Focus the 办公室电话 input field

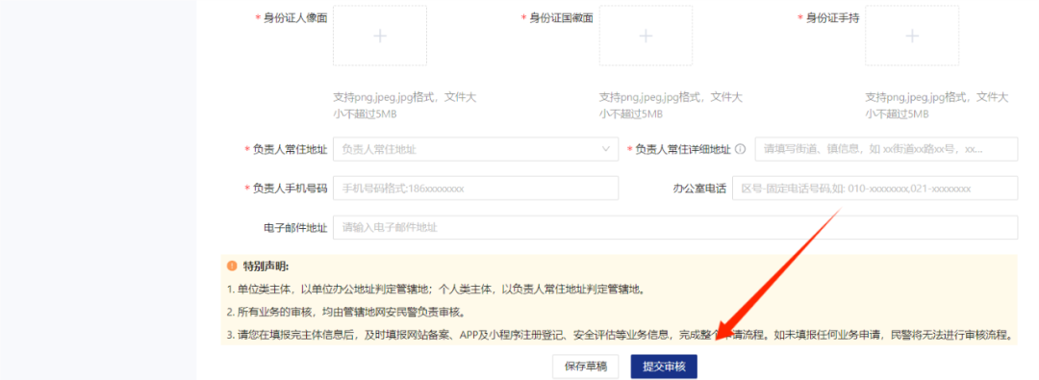click(x=874, y=189)
